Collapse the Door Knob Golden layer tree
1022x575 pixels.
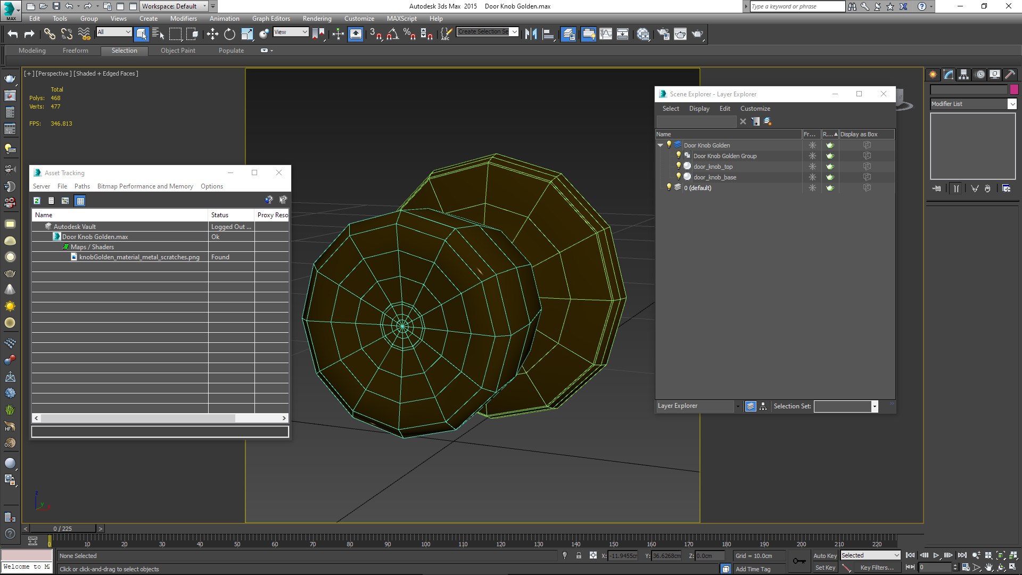(x=661, y=145)
